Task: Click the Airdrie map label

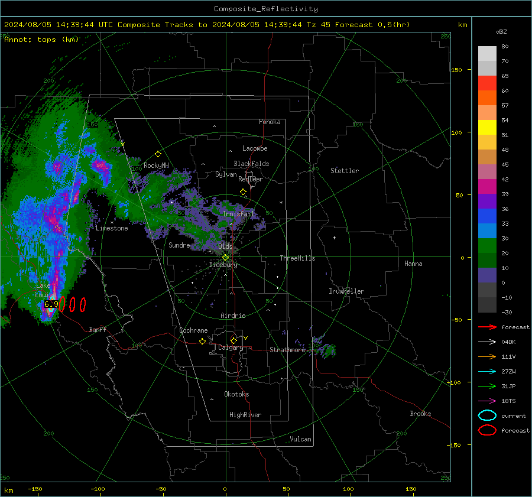Action: tap(233, 316)
